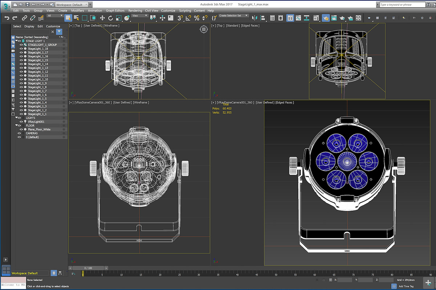Open the Material Editor icon
Viewport: 436px width, 290px height.
tap(316, 18)
